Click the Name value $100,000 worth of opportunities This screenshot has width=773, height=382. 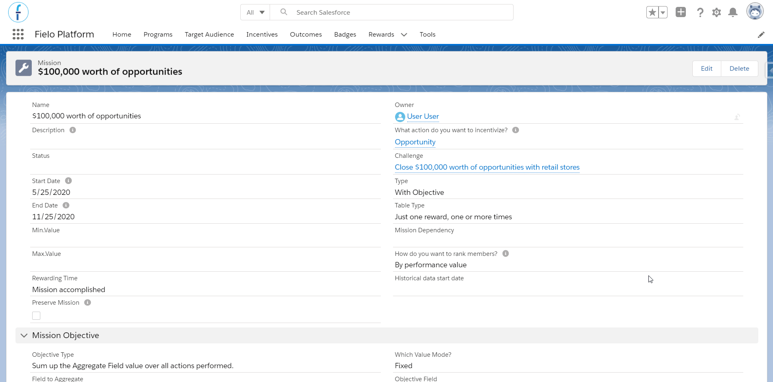pos(87,116)
